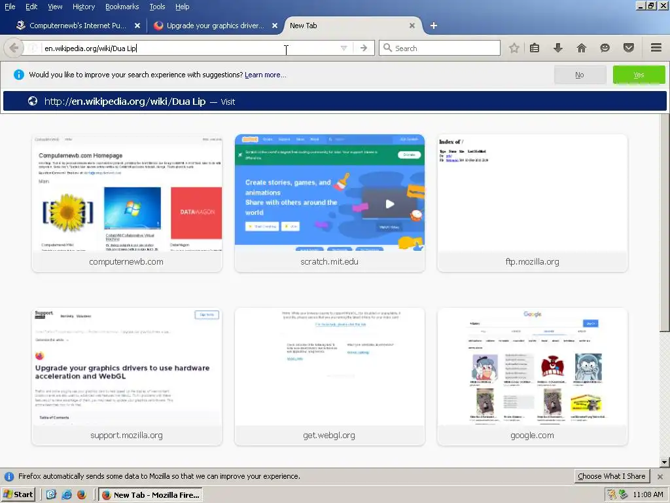Select New Tab - Mozilla Firefox taskbar button
Viewport: 670px width, 503px height.
click(150, 495)
